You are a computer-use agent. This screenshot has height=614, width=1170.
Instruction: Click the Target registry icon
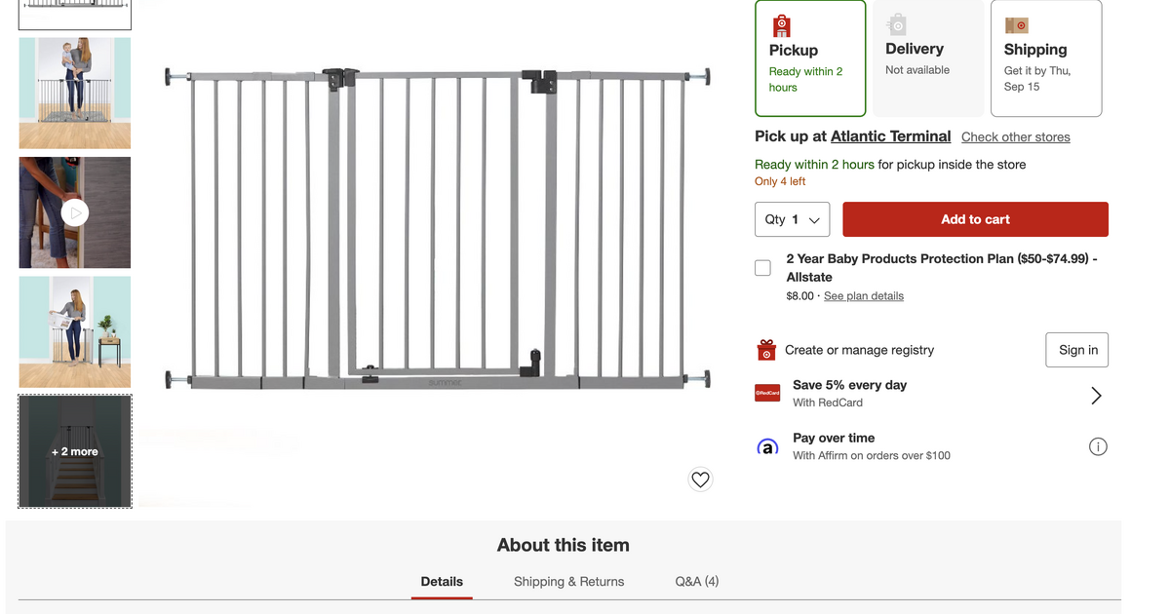tap(767, 349)
